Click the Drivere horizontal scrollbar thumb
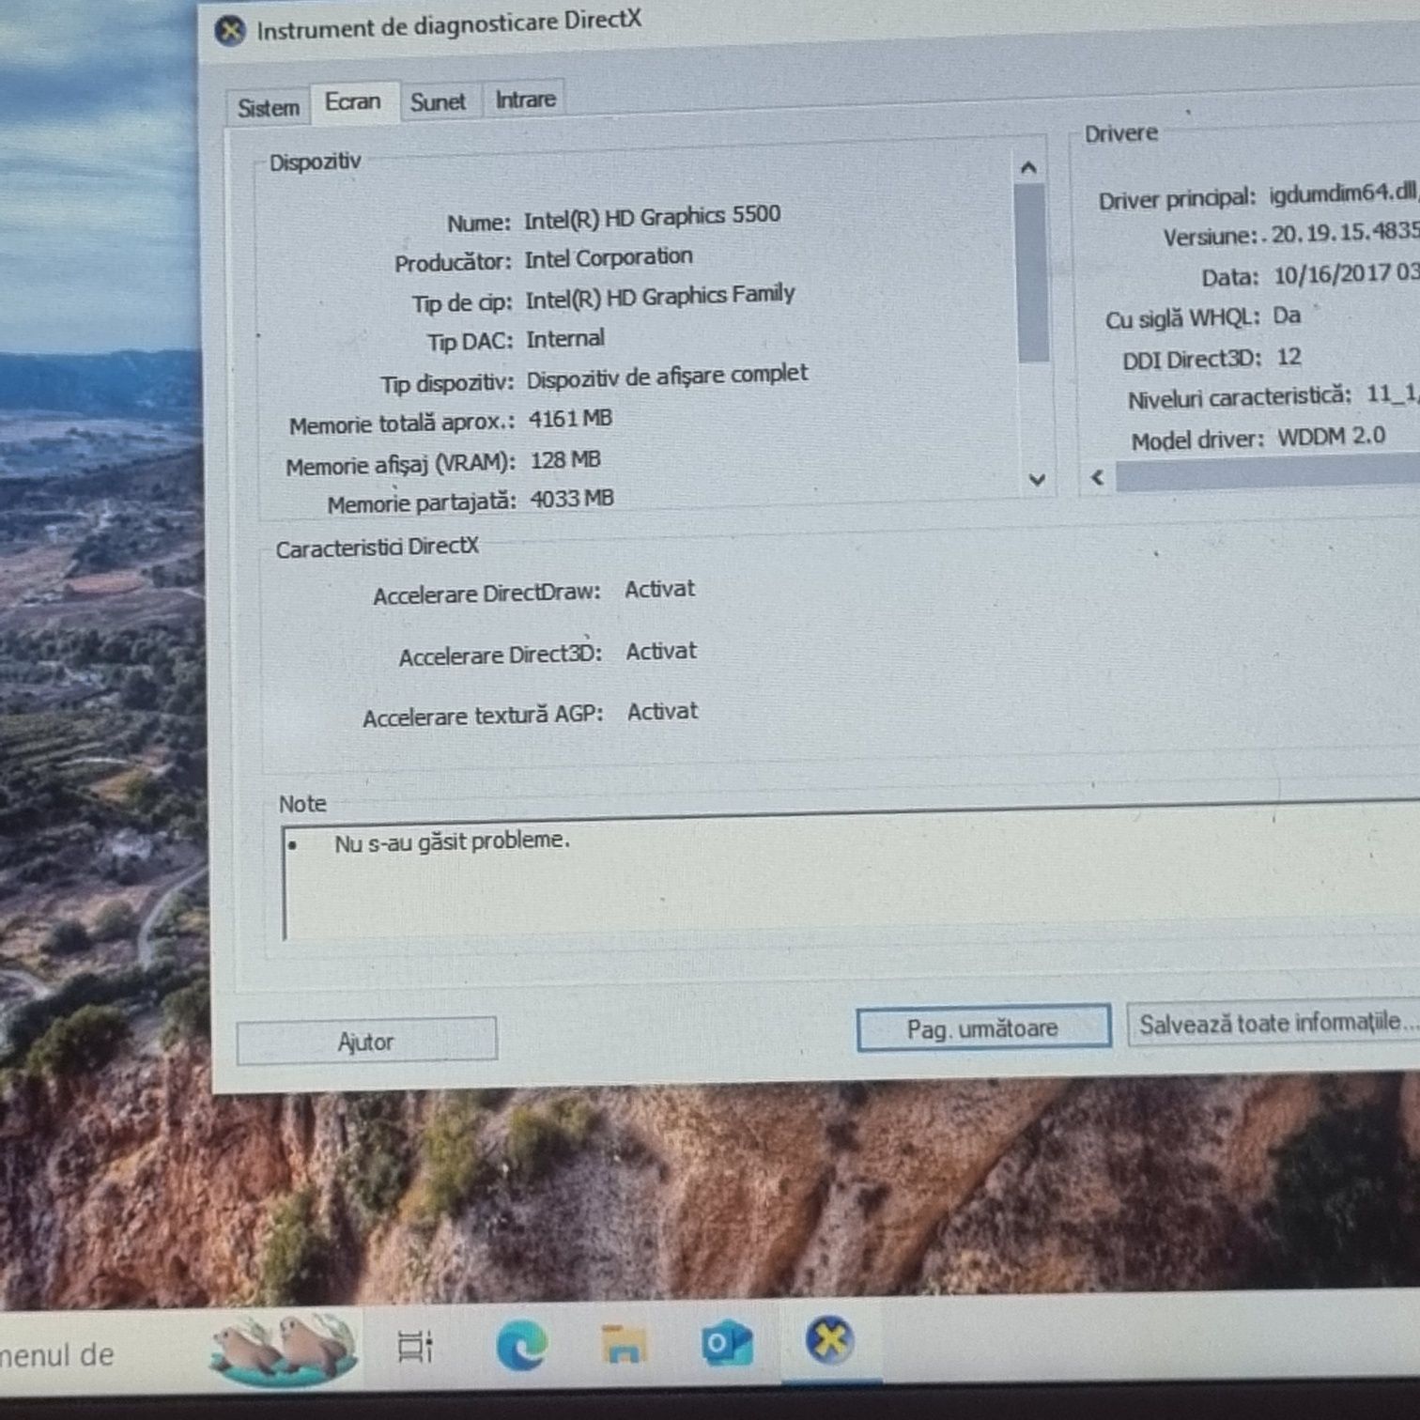This screenshot has width=1420, height=1420. click(1268, 474)
